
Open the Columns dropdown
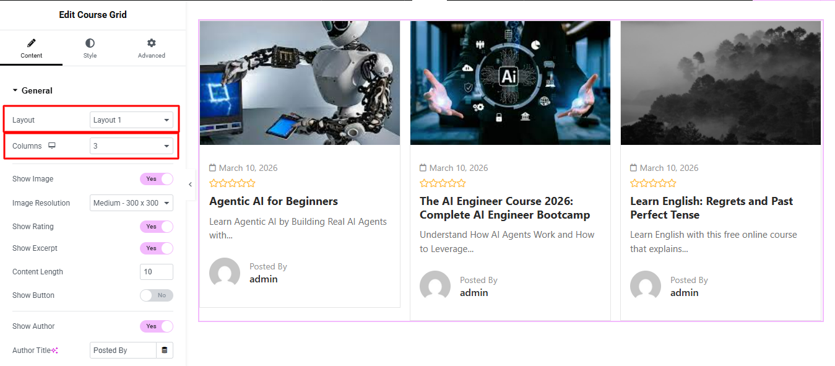131,146
